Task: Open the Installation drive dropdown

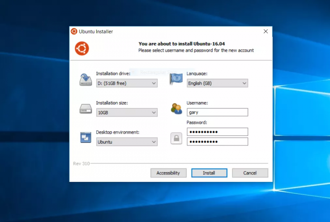Action: 127,83
